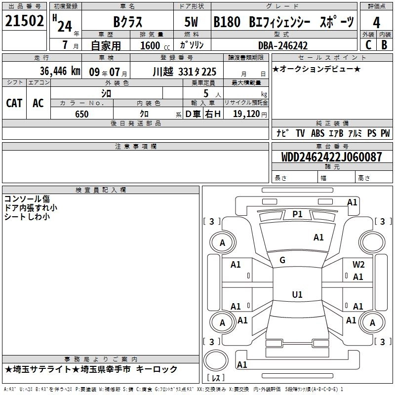Select inspection expiry 09年07月
Viewport: 395px width, 395px height.
pos(108,72)
